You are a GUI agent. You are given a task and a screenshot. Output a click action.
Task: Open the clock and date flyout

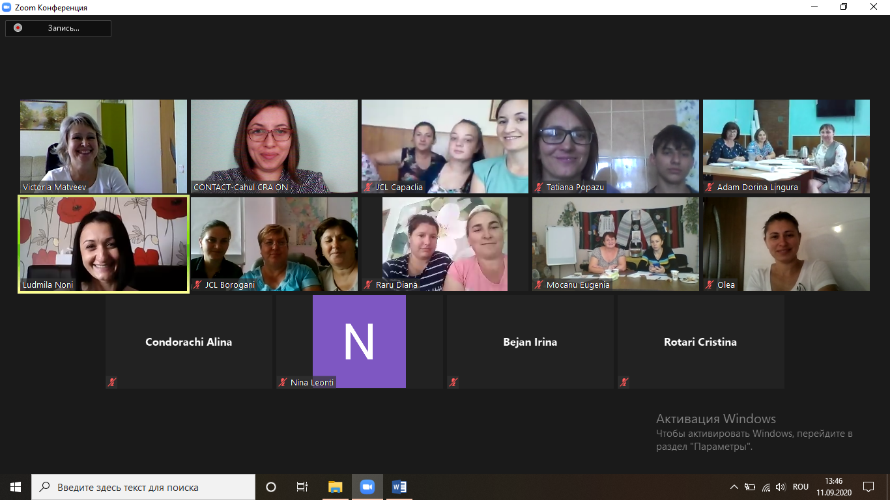click(x=833, y=487)
